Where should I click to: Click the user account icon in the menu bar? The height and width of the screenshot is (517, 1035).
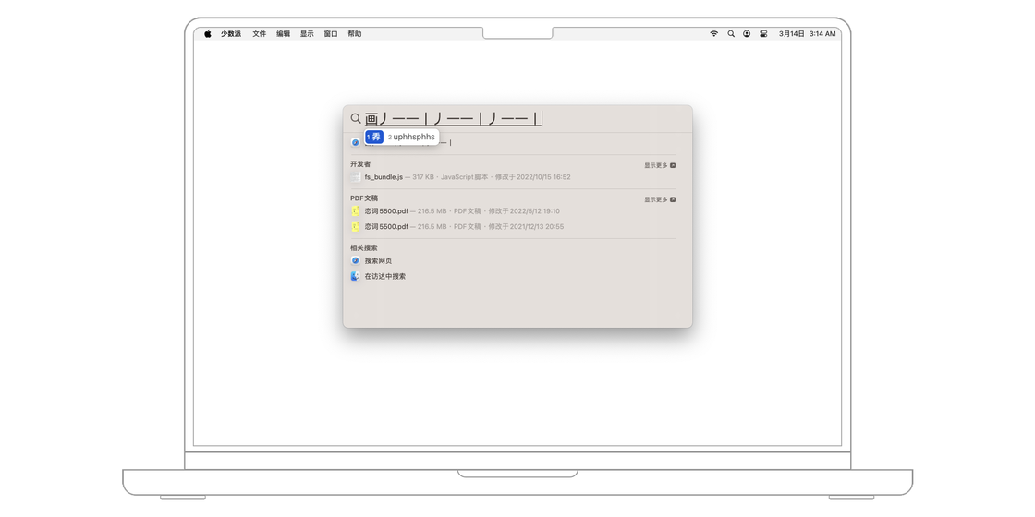click(747, 33)
